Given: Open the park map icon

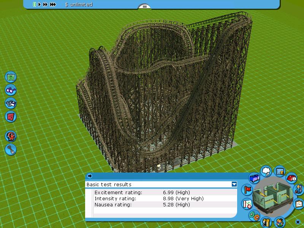Looking at the screenshot, I should pos(11,77).
